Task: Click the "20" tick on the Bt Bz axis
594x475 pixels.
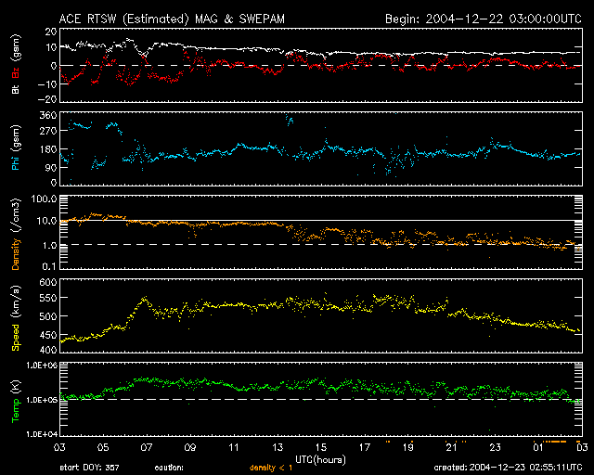Action: coord(51,32)
